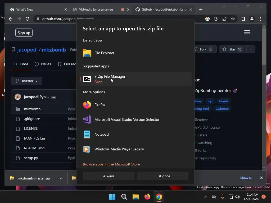This screenshot has height=203, width=271.
Task: Star the mkzbomb repository
Action: [x=232, y=49]
